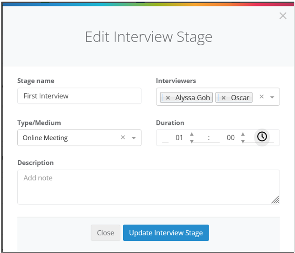Select the hours field showing 01

coord(179,137)
